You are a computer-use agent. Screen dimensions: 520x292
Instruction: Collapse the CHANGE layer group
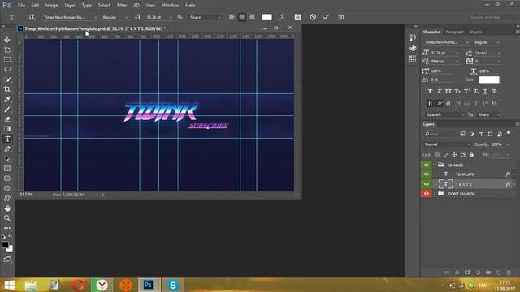(x=435, y=165)
